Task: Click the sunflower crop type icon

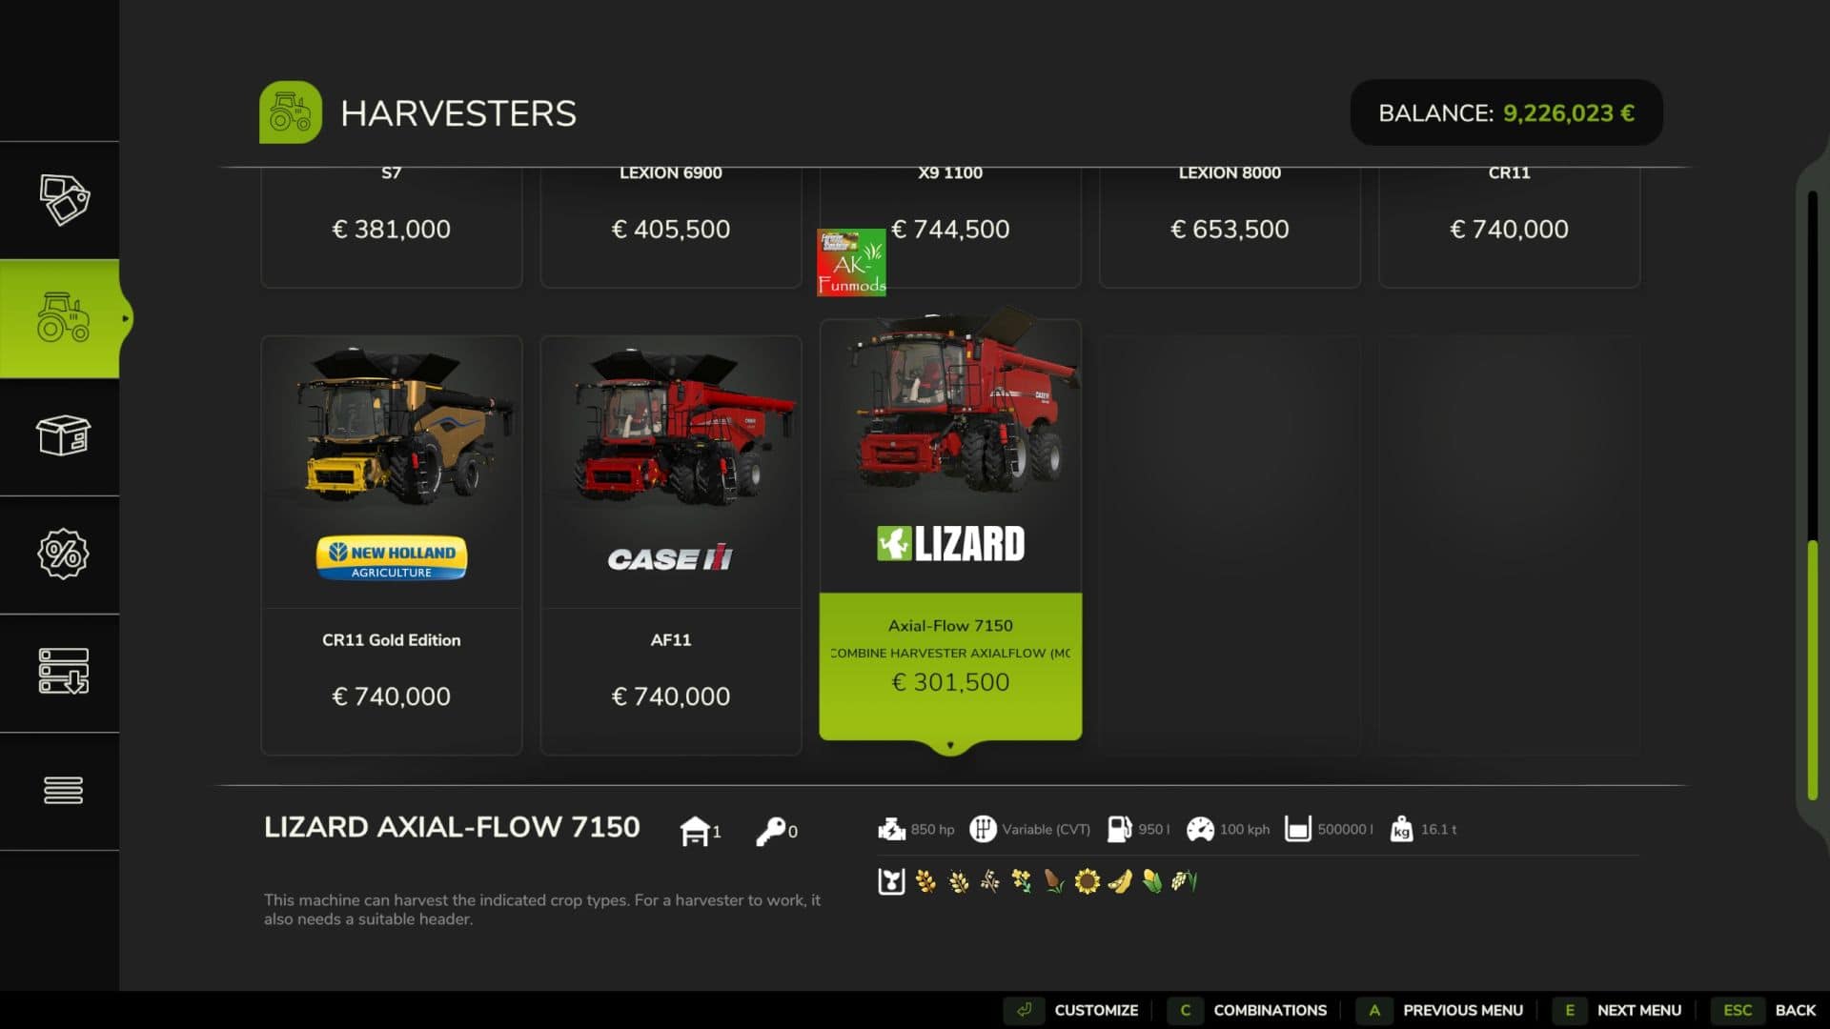Action: coord(1087,881)
